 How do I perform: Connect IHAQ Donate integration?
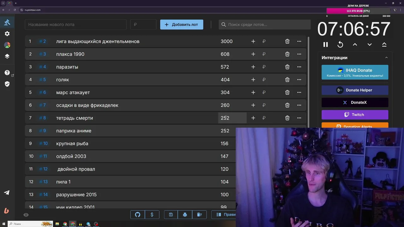coord(355,72)
